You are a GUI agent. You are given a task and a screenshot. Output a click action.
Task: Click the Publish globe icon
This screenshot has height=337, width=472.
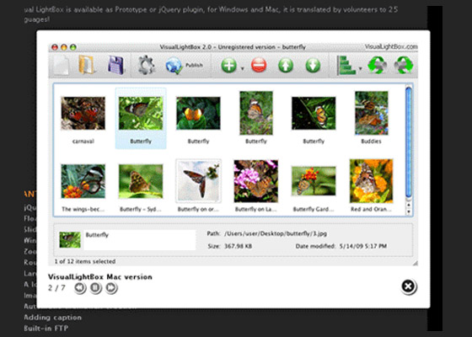(174, 66)
